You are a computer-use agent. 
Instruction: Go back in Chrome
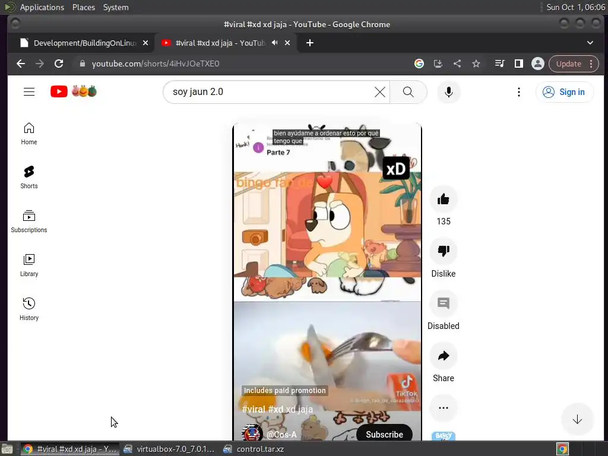pos(21,64)
